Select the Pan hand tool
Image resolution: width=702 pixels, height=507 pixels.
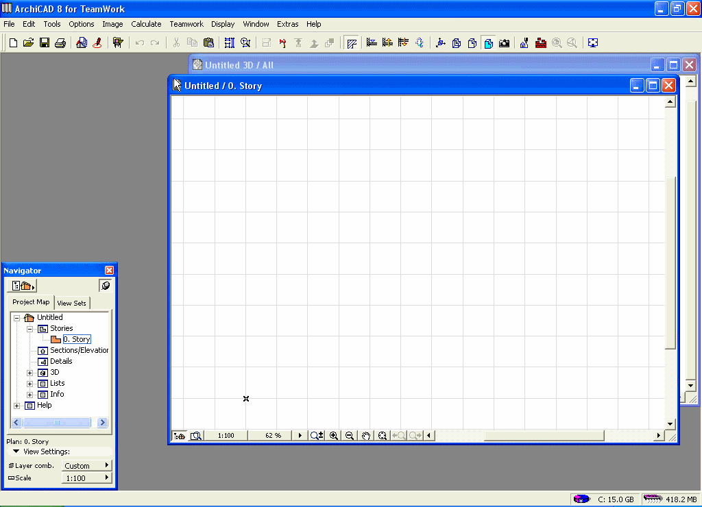pyautogui.click(x=366, y=436)
